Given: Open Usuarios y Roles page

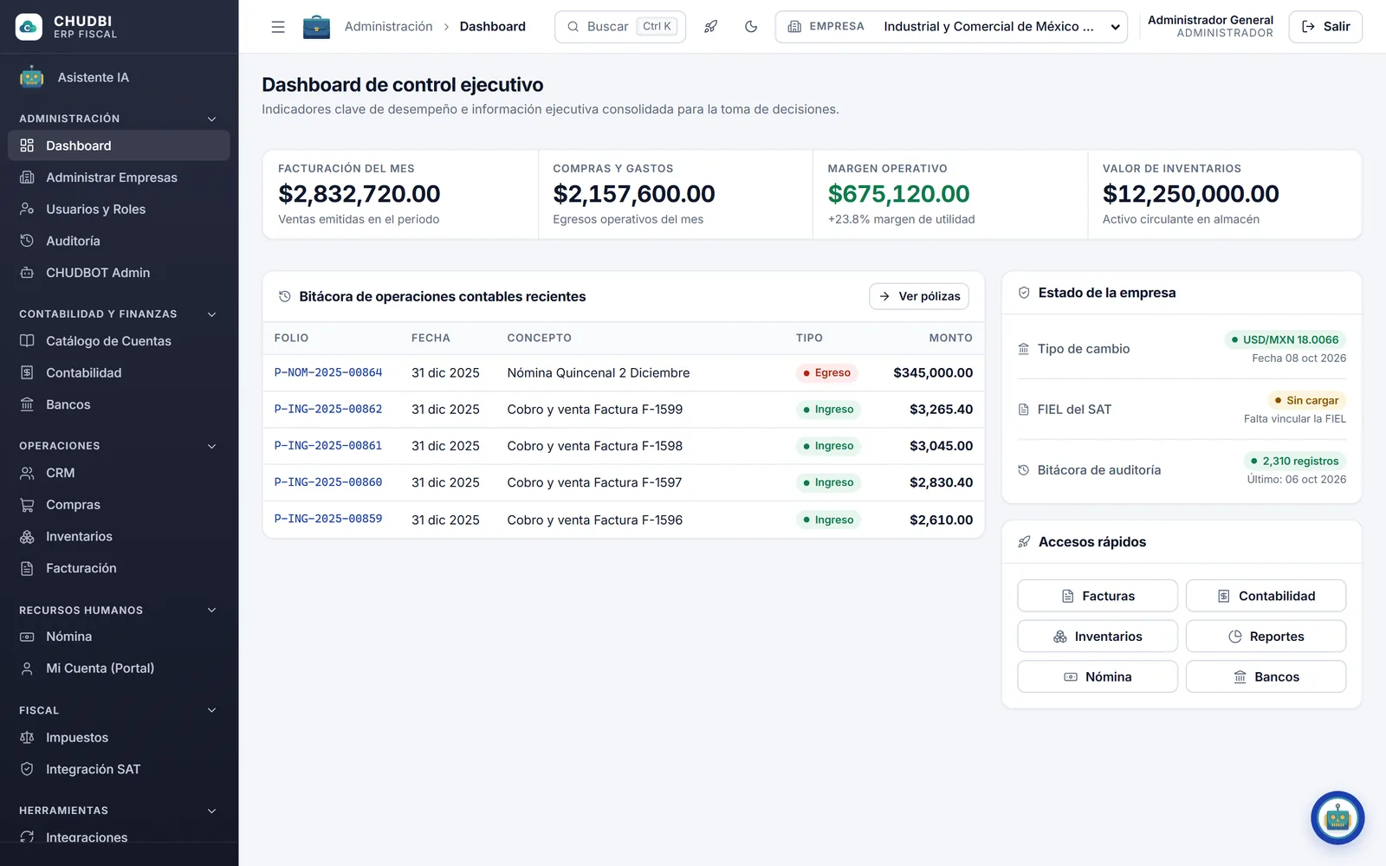Looking at the screenshot, I should point(119,209).
